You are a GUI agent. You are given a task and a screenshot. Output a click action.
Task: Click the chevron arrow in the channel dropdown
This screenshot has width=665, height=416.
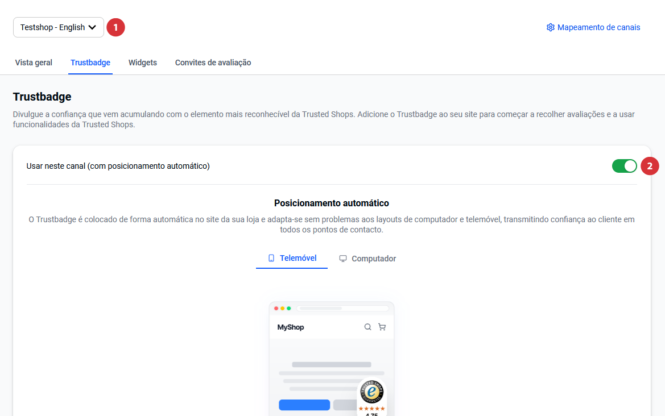(93, 27)
